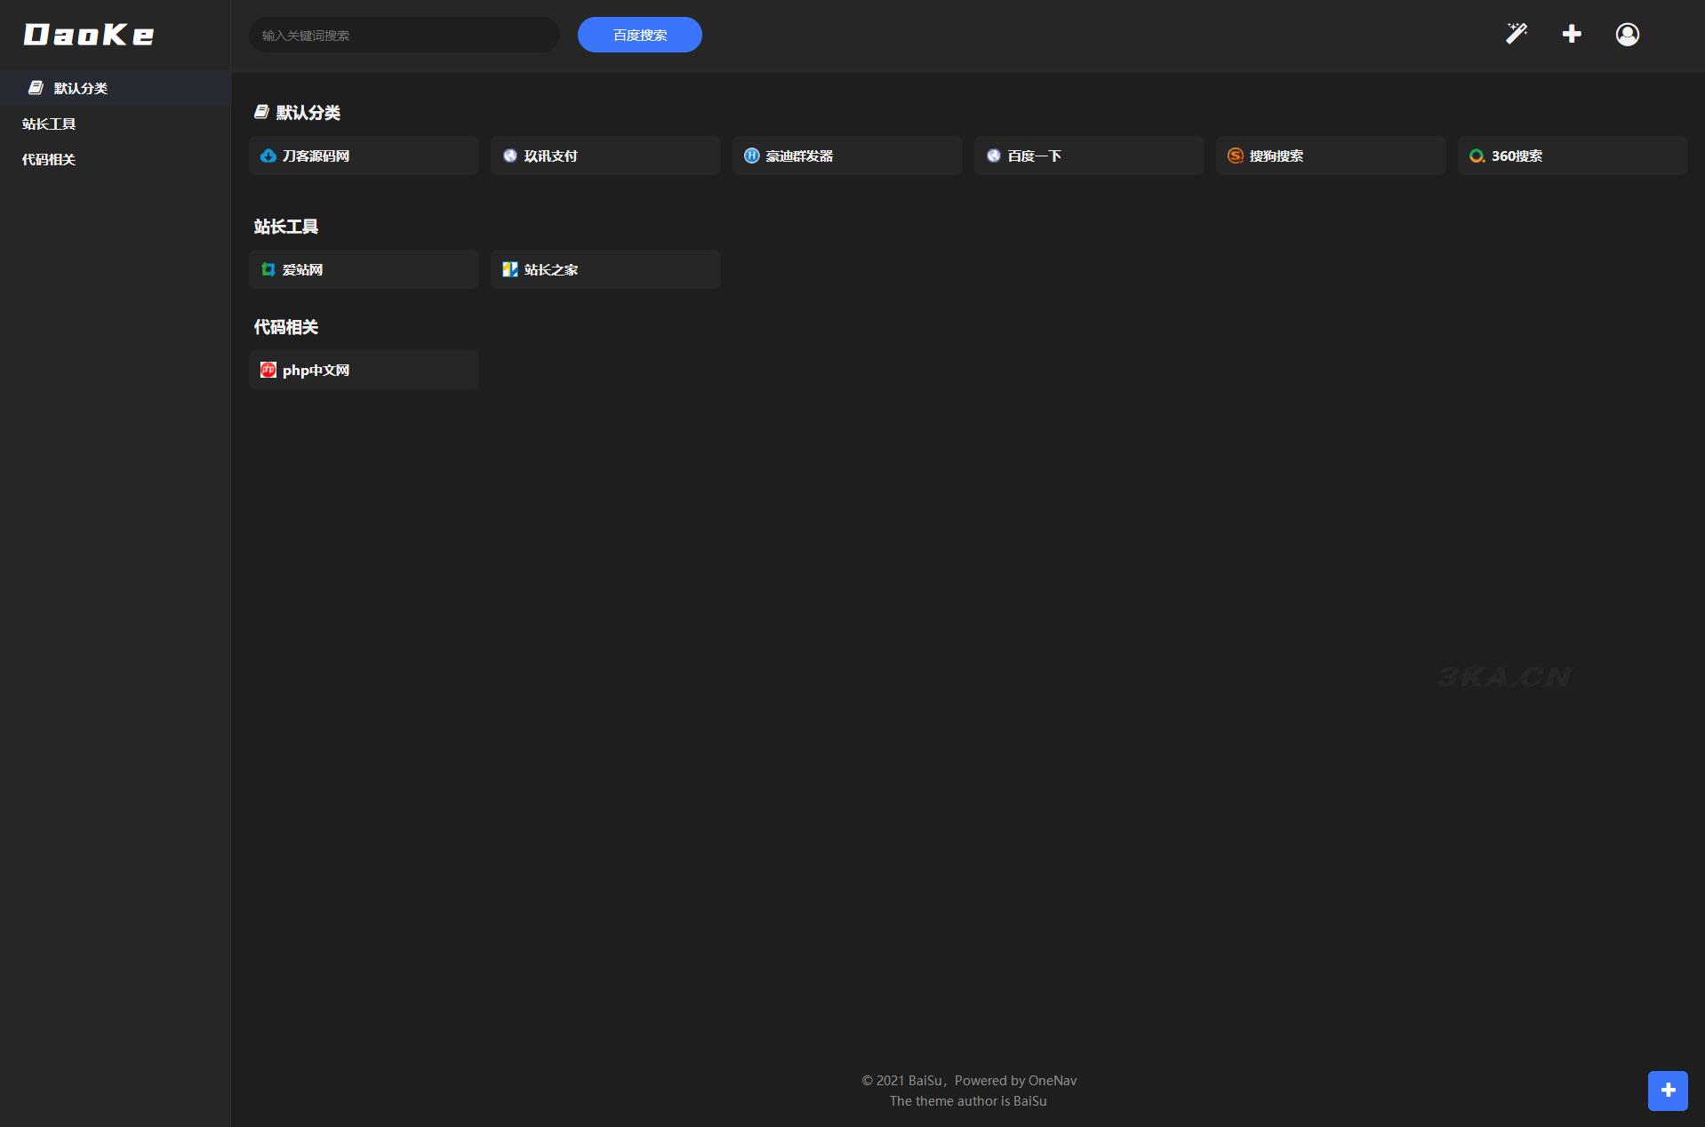Open the 豪迪群发器 link card
1705x1127 pixels.
(847, 156)
